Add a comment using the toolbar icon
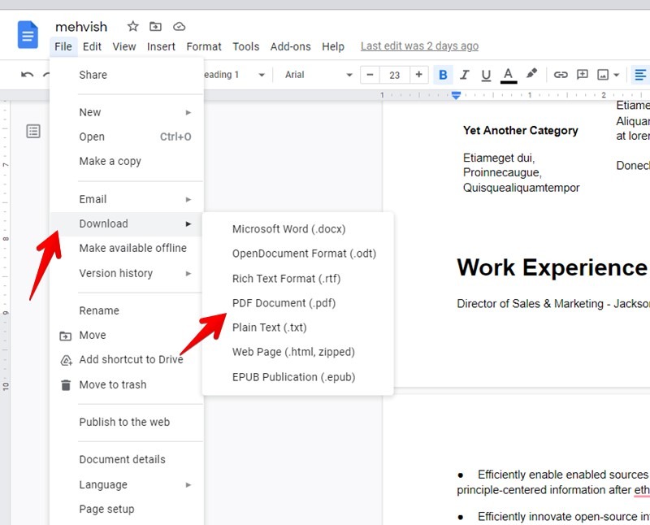The height and width of the screenshot is (525, 650). (582, 74)
